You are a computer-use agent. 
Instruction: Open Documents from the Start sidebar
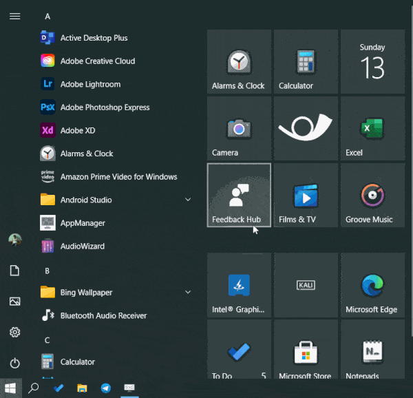click(14, 271)
